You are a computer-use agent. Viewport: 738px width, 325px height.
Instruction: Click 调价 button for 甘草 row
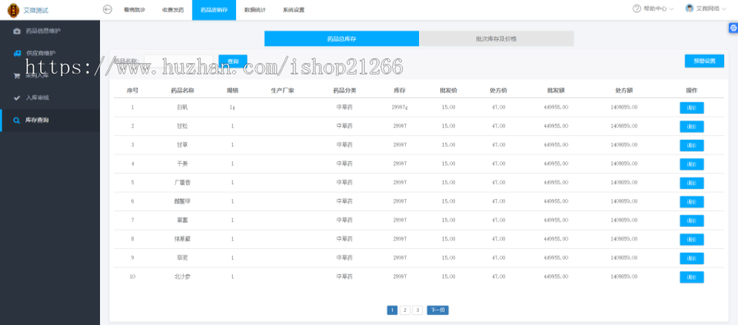(x=691, y=145)
